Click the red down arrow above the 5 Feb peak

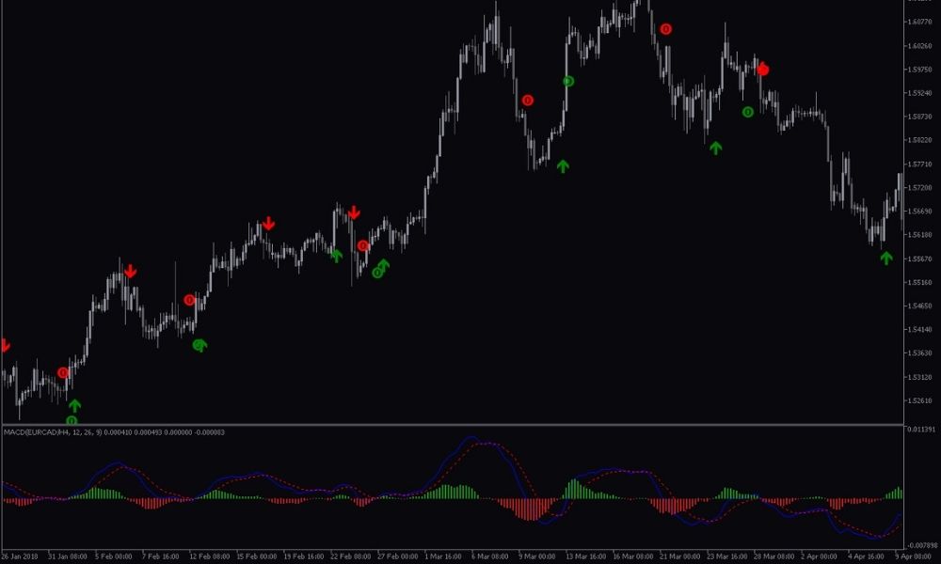[x=130, y=272]
